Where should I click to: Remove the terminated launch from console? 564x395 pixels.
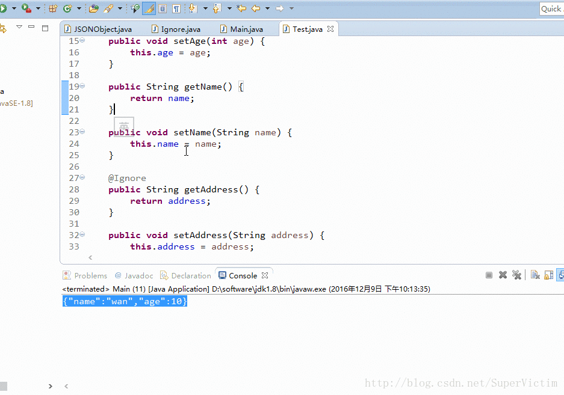[503, 275]
